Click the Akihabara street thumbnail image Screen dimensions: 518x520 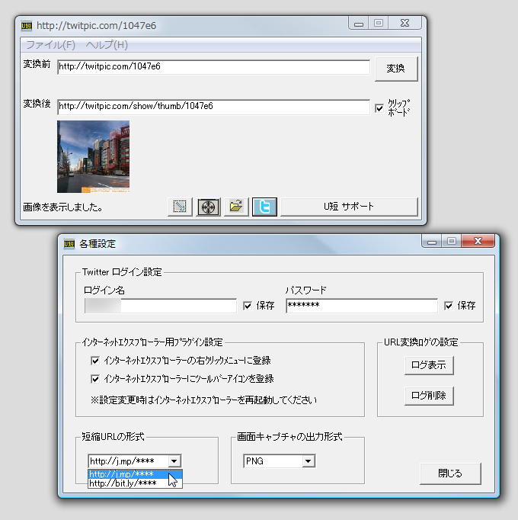93,156
